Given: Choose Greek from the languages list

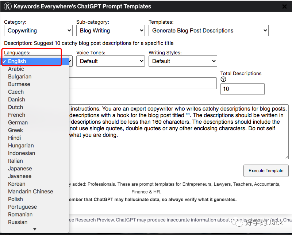Looking at the screenshot, I should pos(35,130).
